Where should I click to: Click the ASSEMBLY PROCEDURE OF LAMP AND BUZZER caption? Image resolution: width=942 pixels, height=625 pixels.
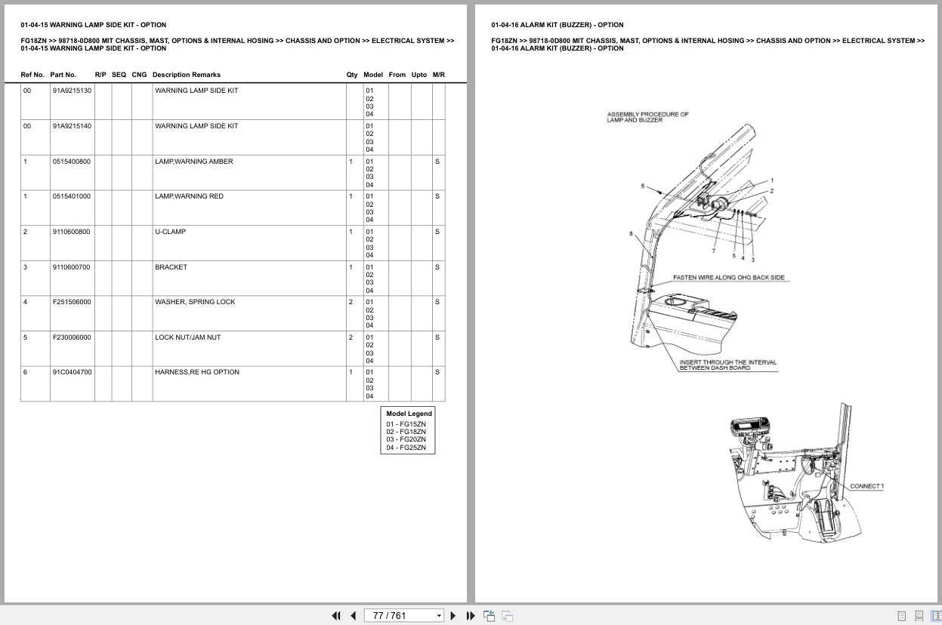[x=648, y=117]
